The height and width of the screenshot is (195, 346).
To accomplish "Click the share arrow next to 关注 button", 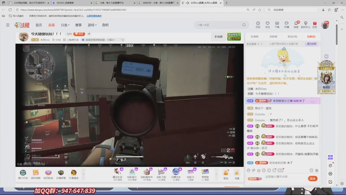I will click(x=89, y=34).
